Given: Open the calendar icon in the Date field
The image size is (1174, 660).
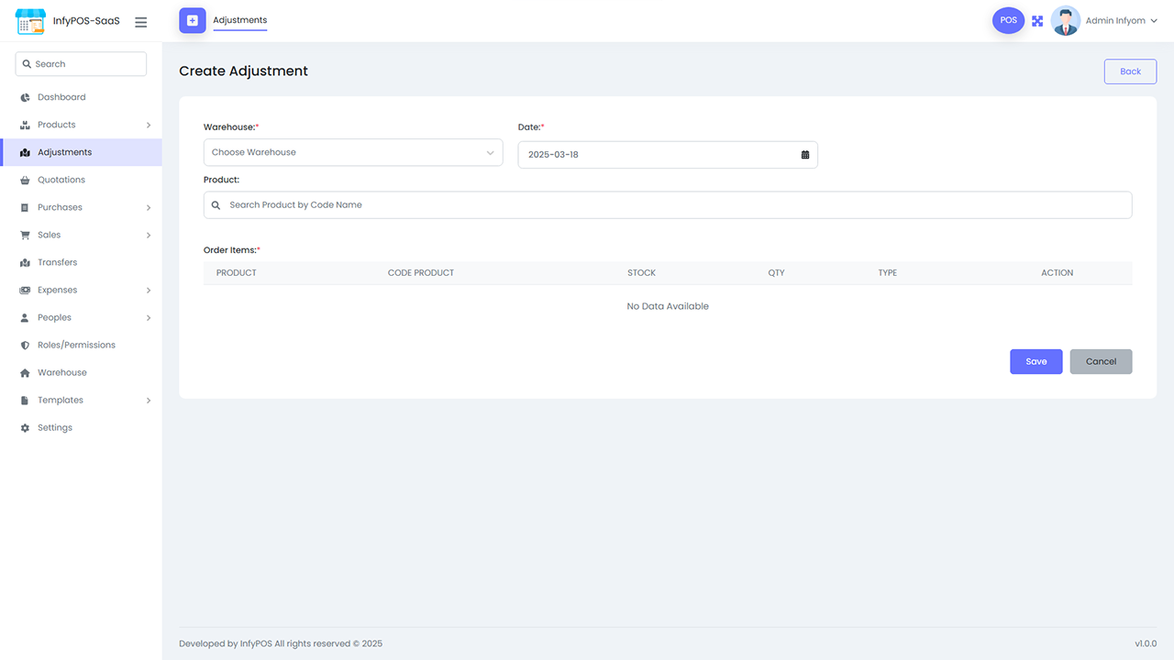Looking at the screenshot, I should click(804, 154).
